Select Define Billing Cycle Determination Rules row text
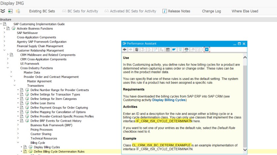The width and height of the screenshot is (277, 155). (x=59, y=151)
